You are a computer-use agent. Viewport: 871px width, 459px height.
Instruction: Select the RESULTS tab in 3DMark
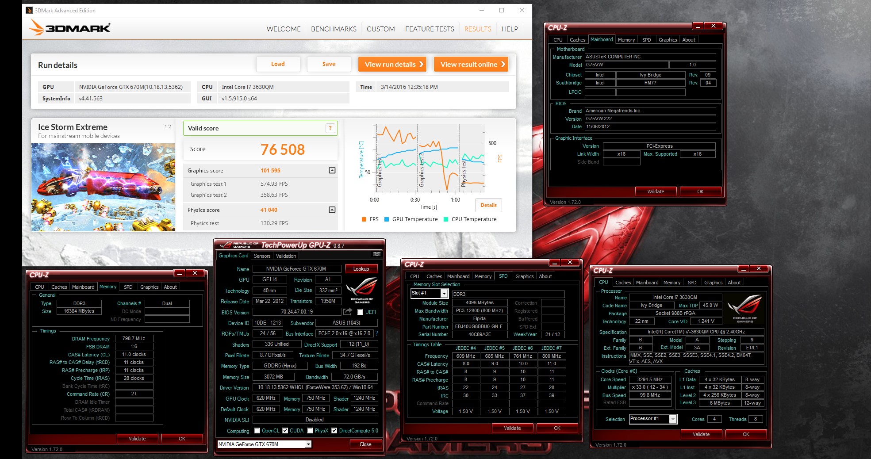tap(478, 29)
